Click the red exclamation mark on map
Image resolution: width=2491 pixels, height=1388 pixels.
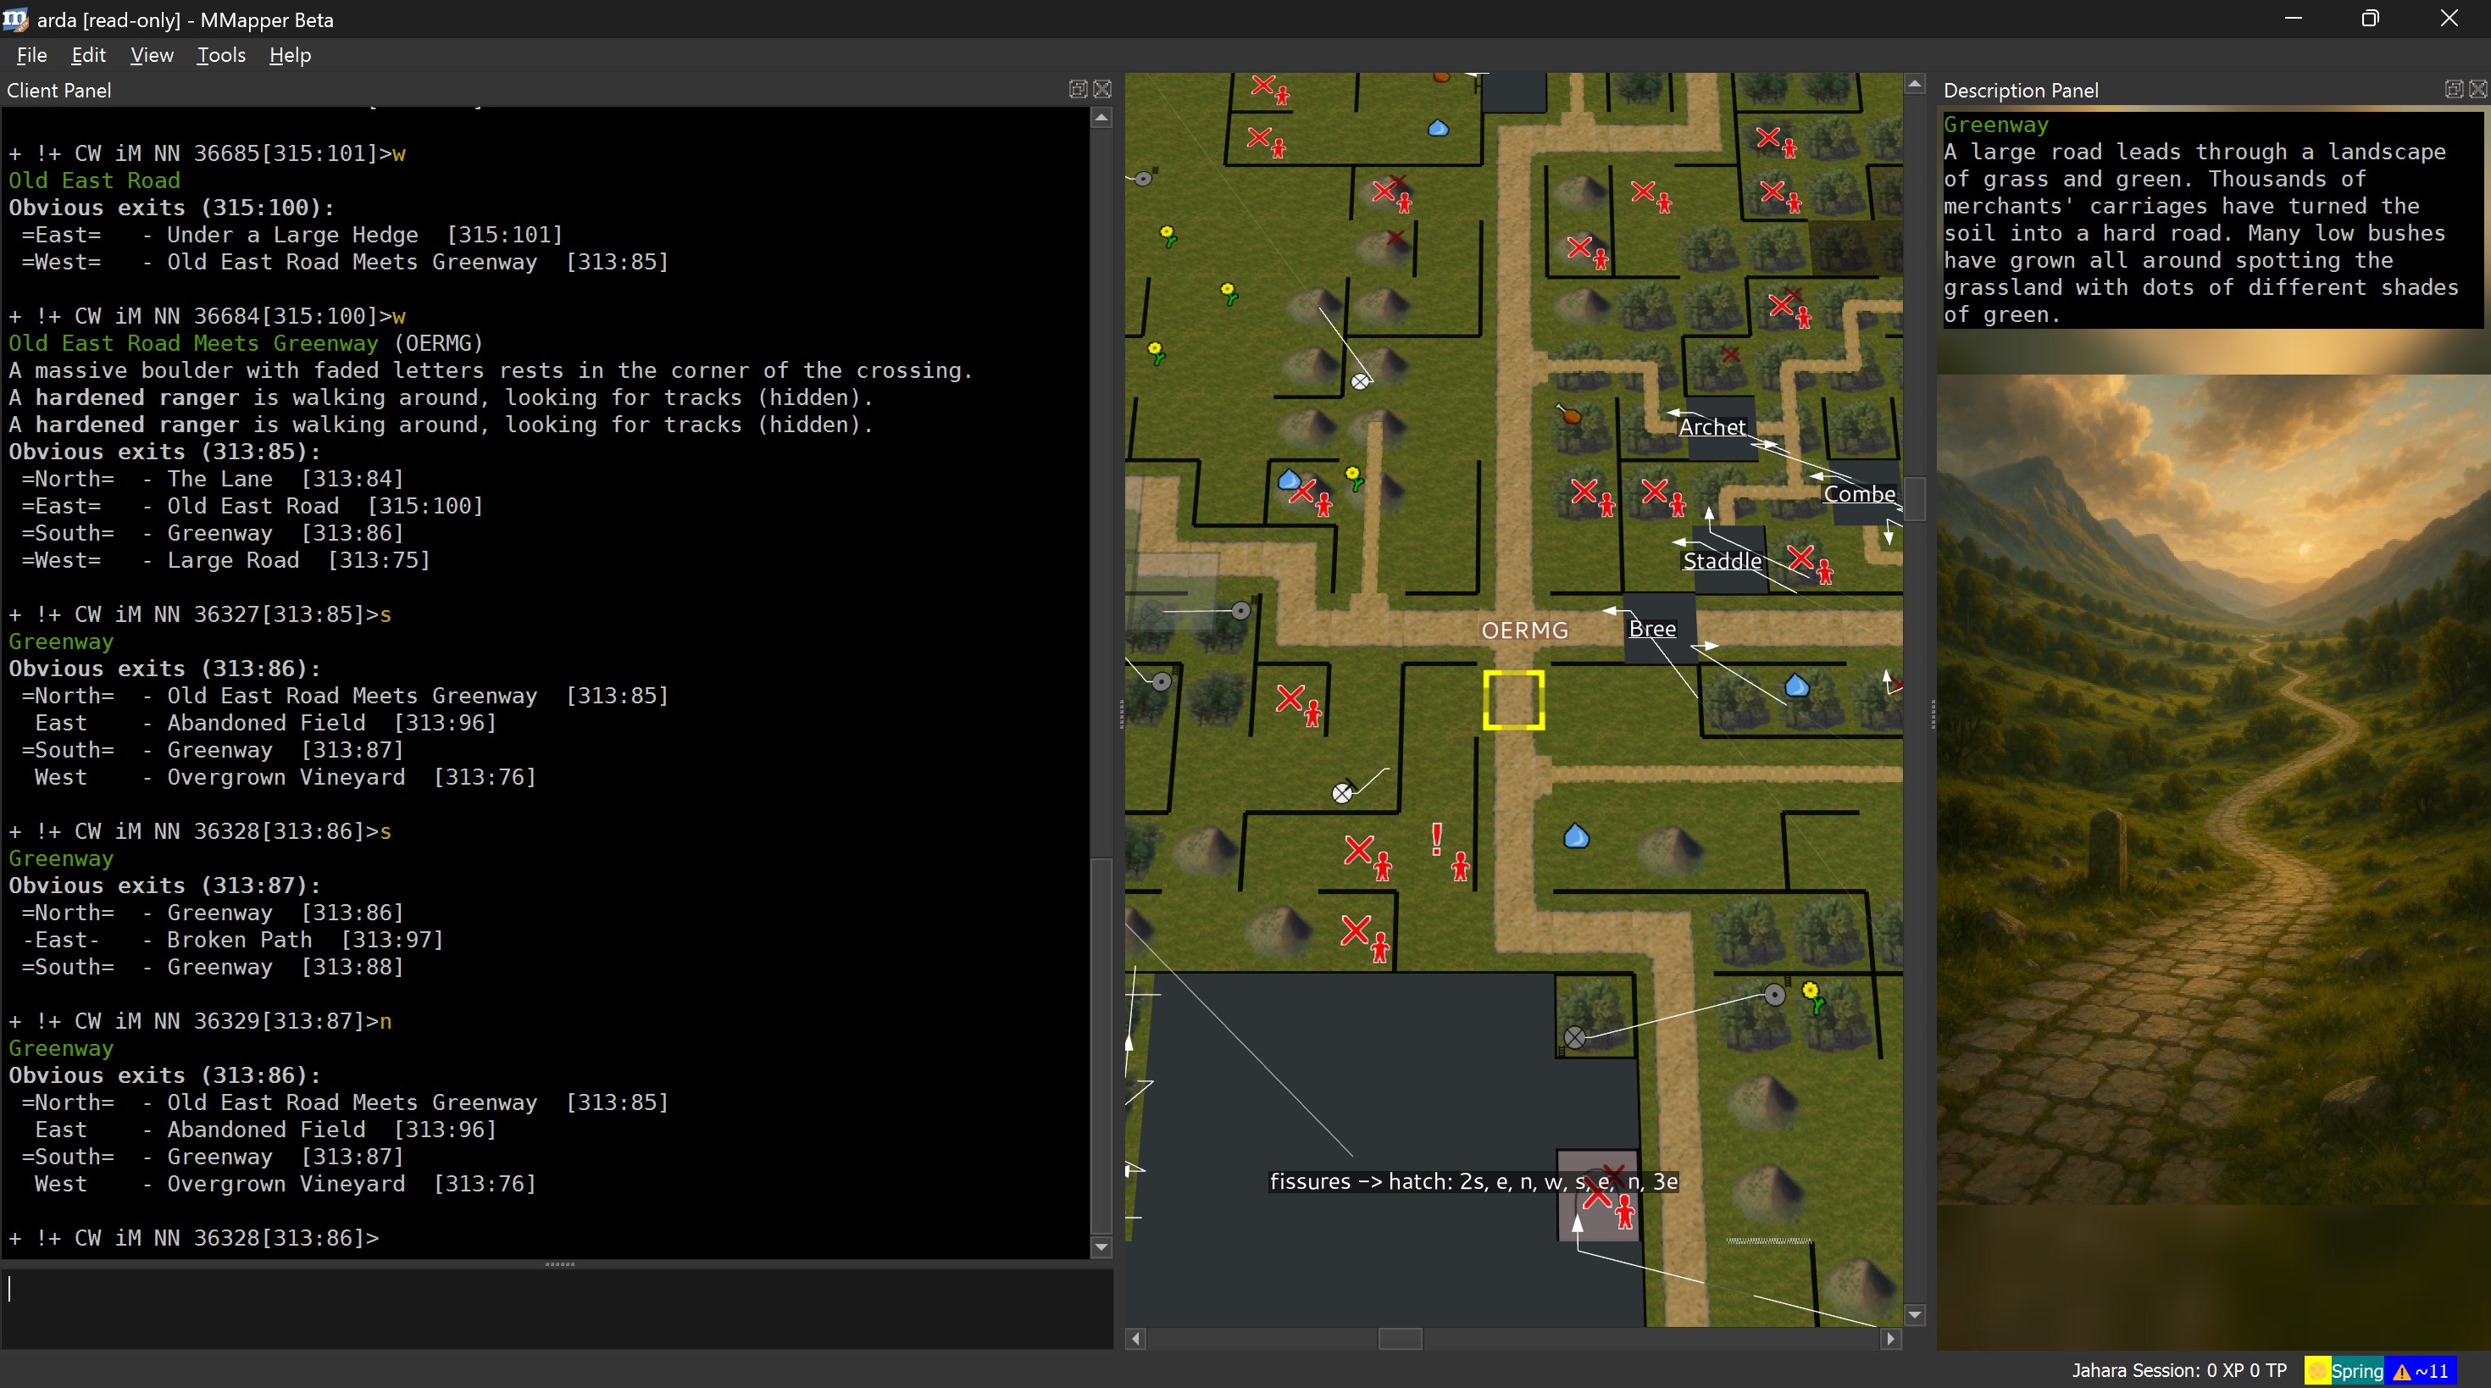pos(1437,839)
